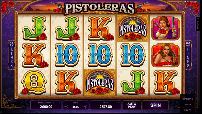Click the Pistoleras scatter symbol on reel four

(x=133, y=28)
